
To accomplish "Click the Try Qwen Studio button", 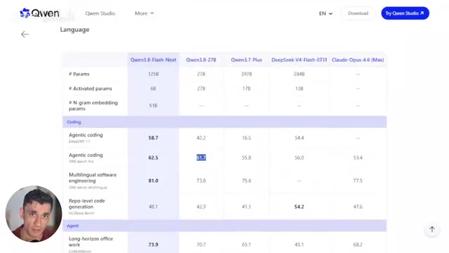I will click(x=405, y=13).
